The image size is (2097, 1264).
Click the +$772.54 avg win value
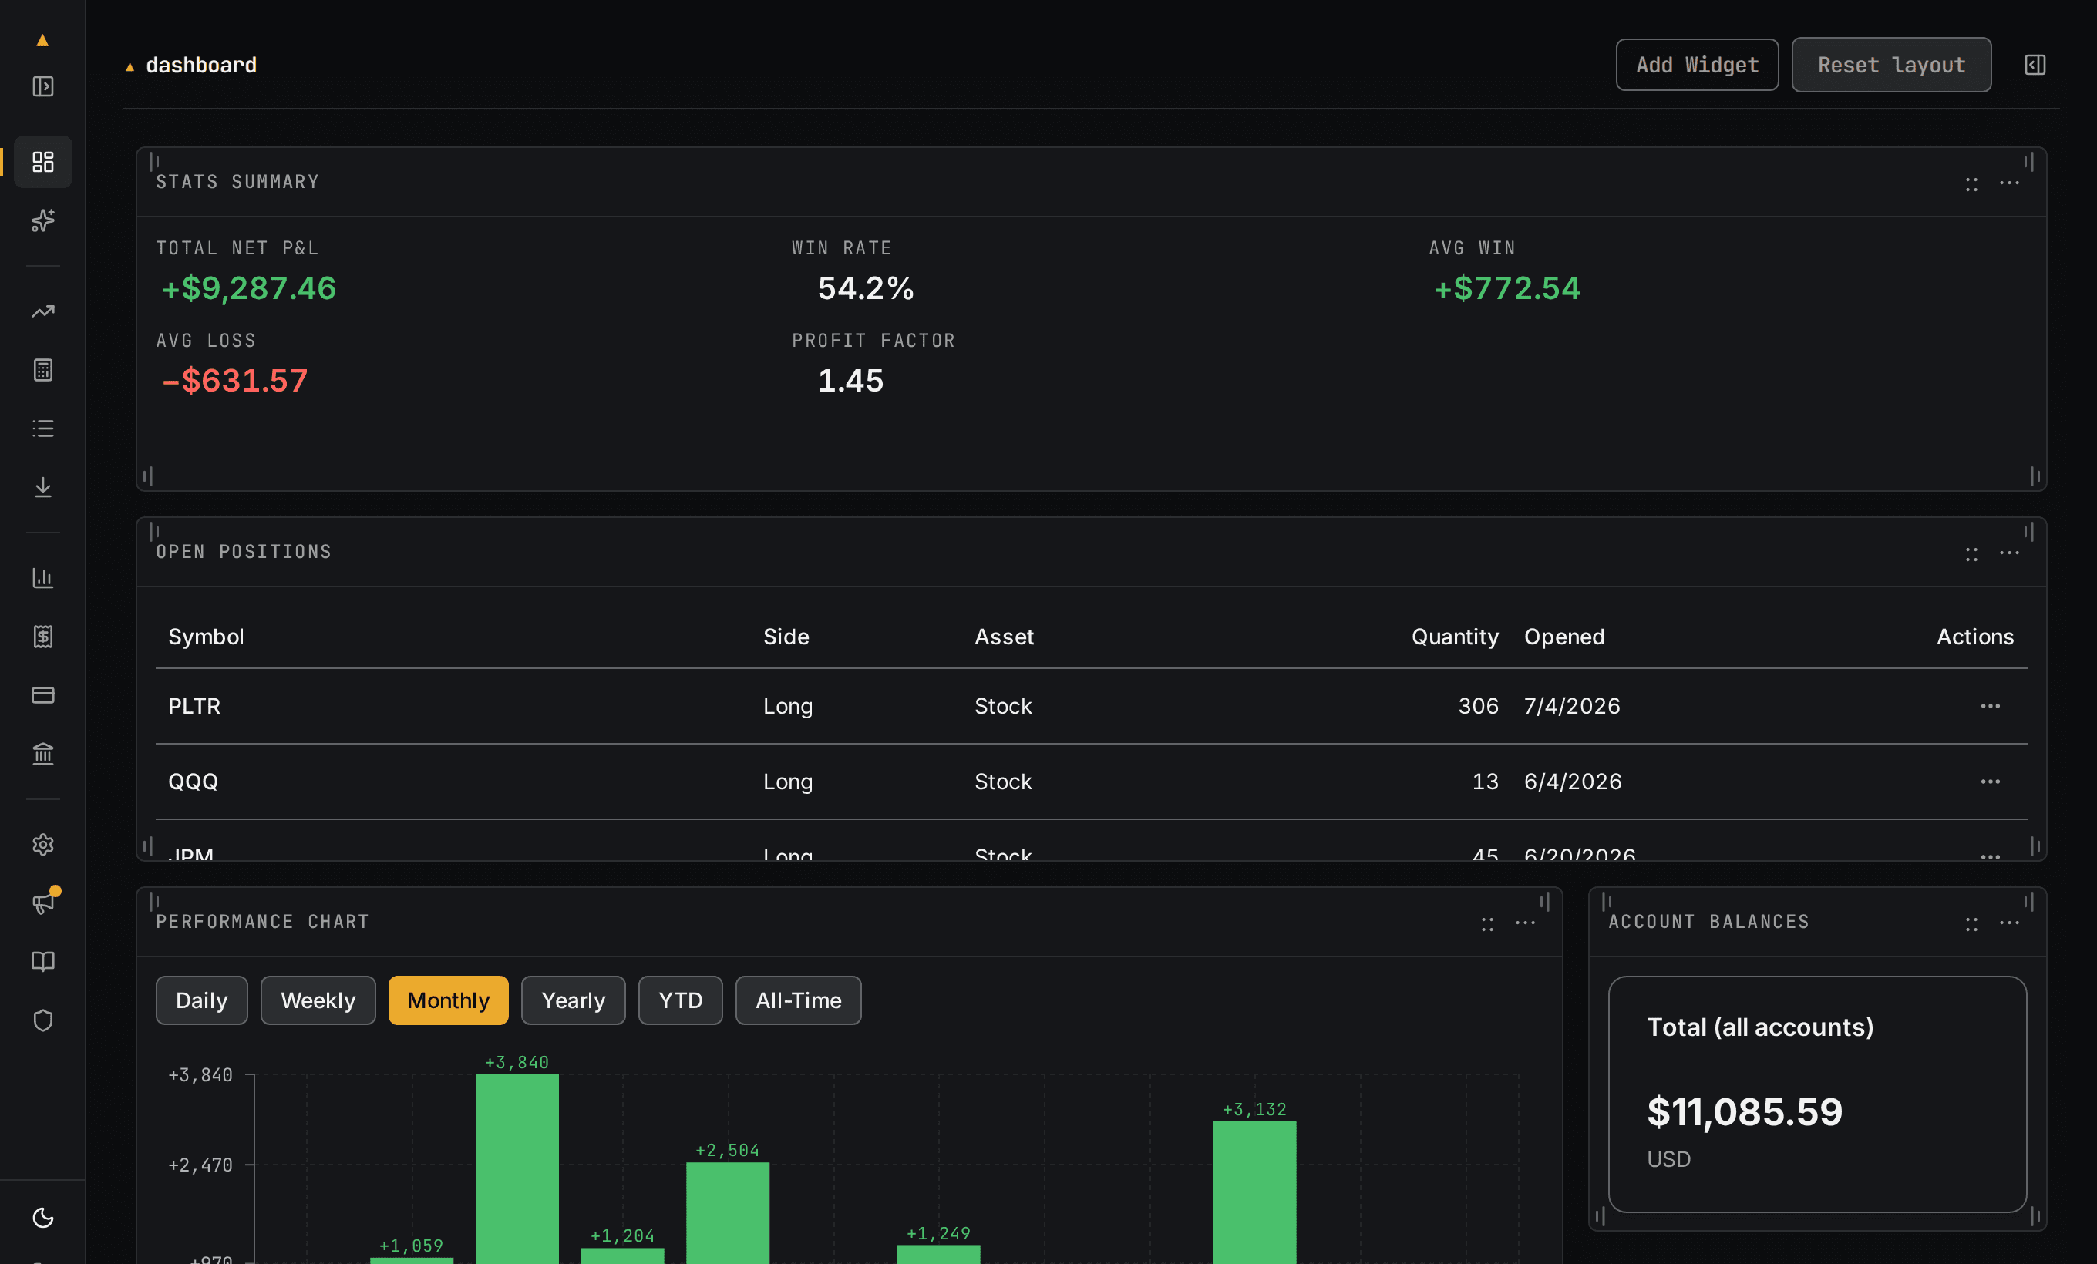[1506, 288]
